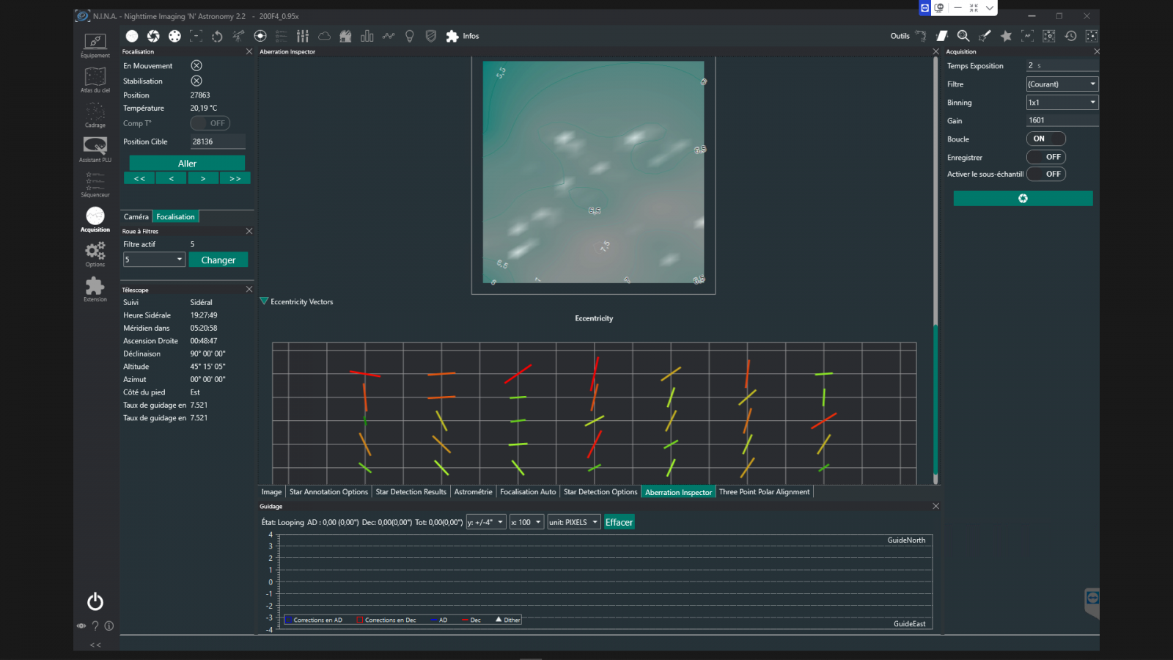Click the aberration contour map image

click(593, 172)
